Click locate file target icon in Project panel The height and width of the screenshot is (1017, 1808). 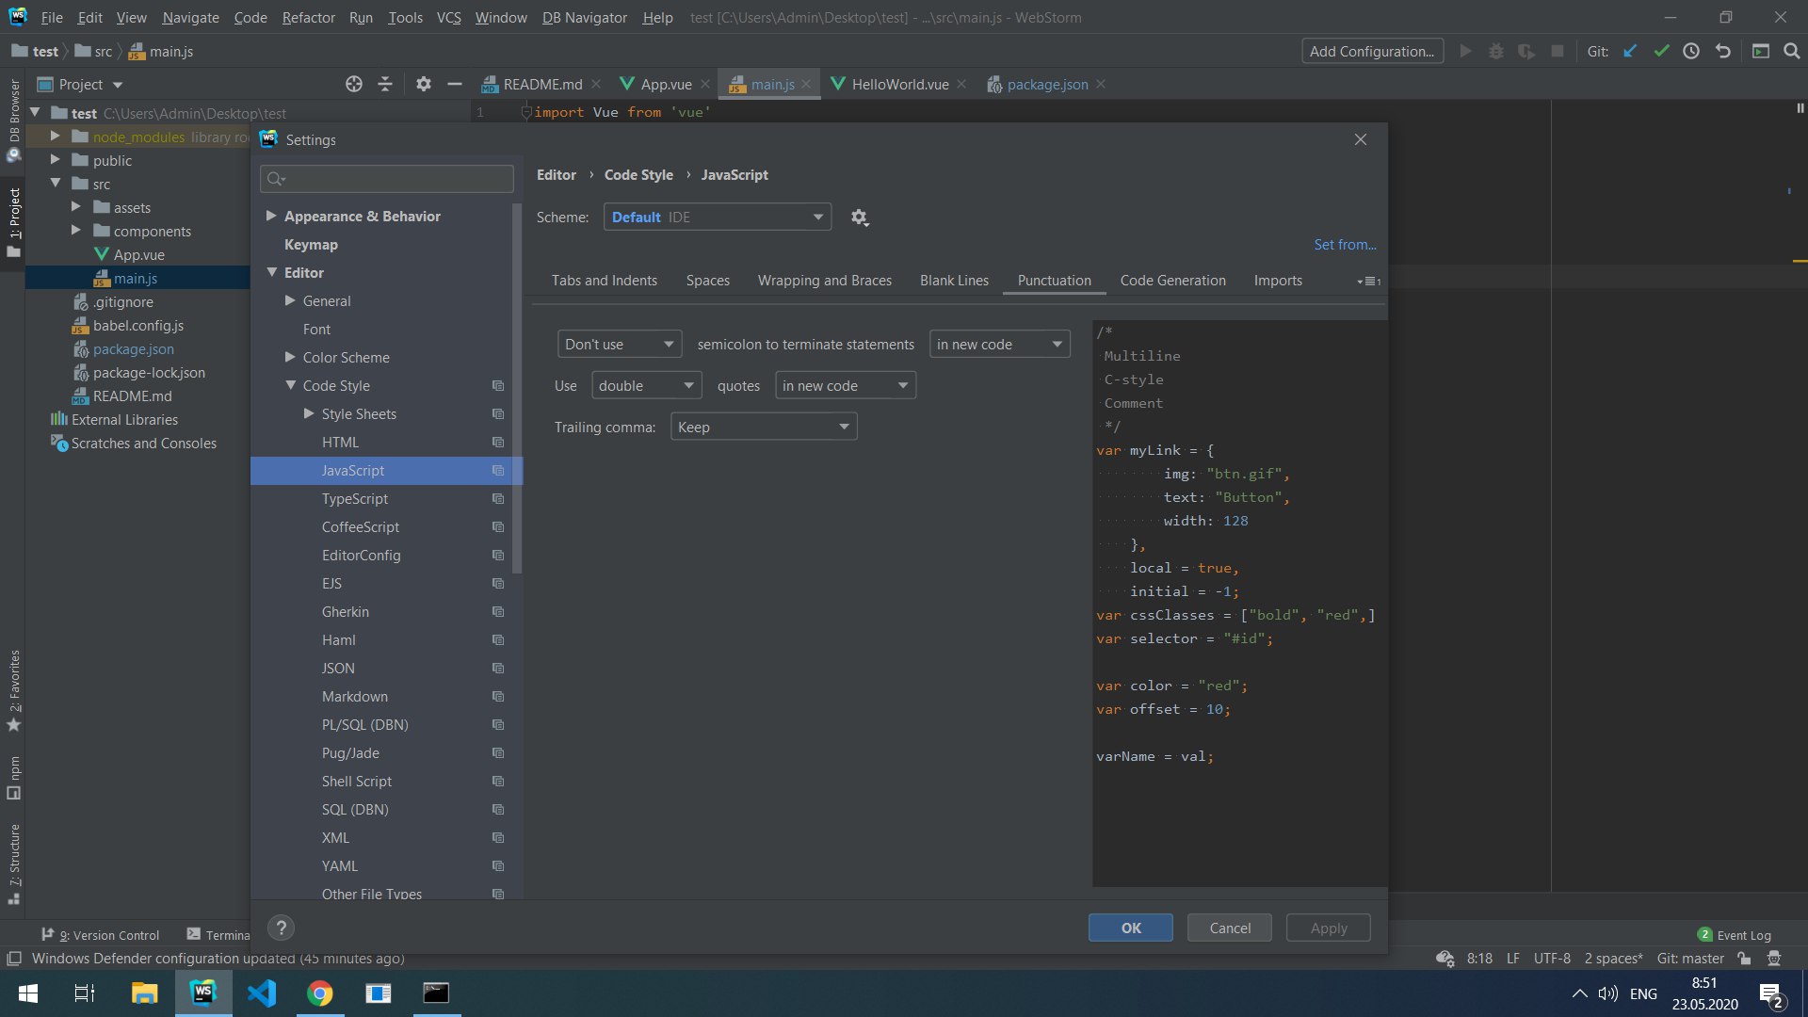point(354,84)
